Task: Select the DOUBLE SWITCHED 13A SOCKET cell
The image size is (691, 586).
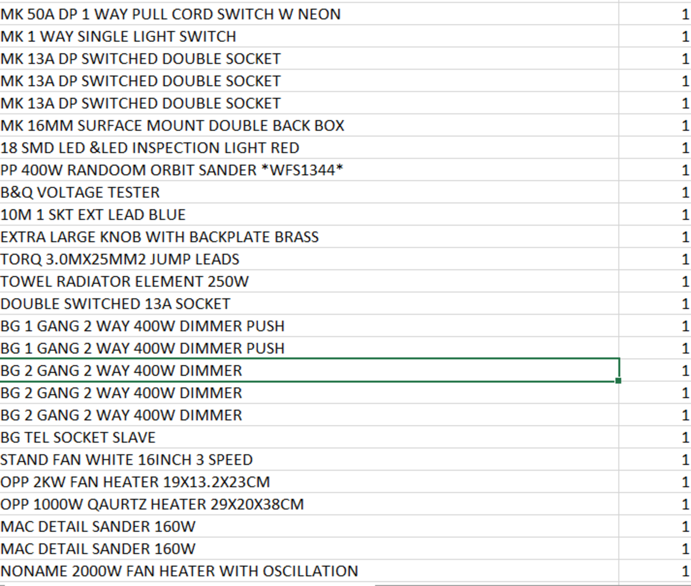Action: click(x=309, y=304)
